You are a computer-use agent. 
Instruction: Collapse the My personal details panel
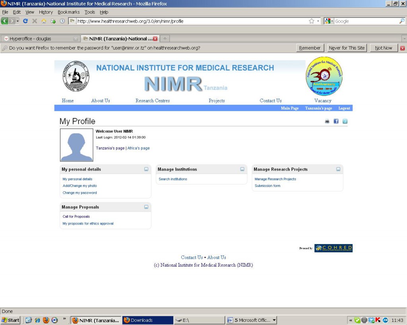tap(146, 169)
